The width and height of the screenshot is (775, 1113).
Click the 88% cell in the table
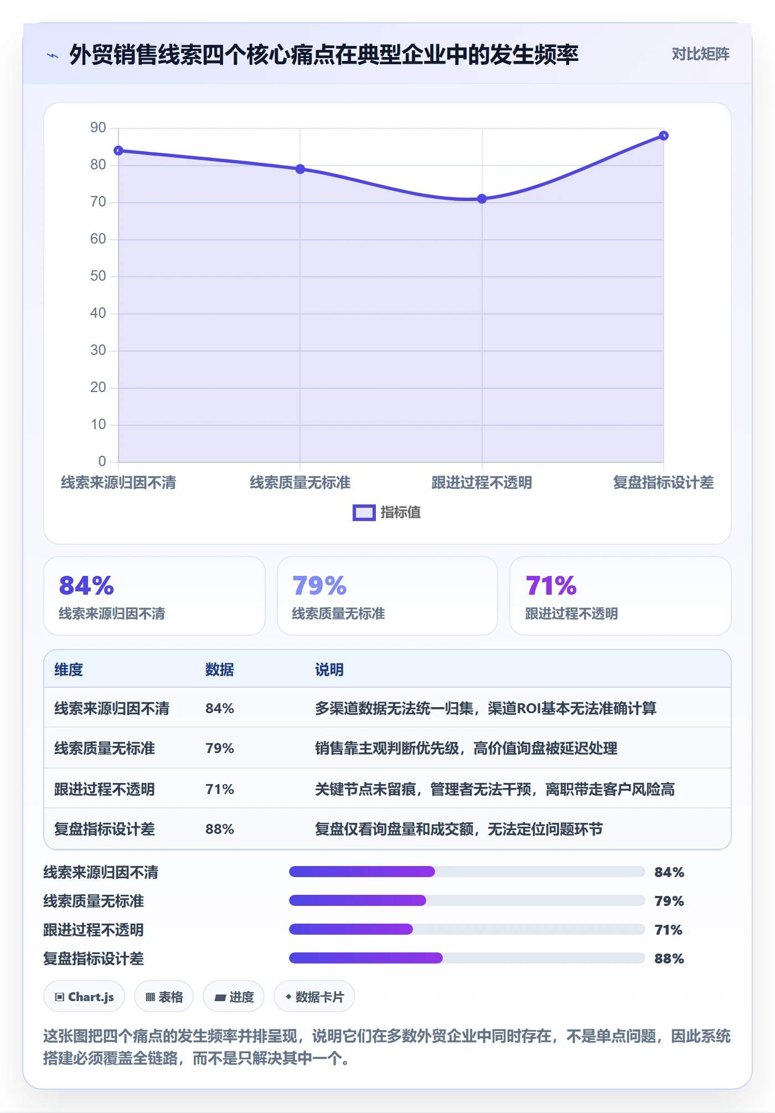220,829
